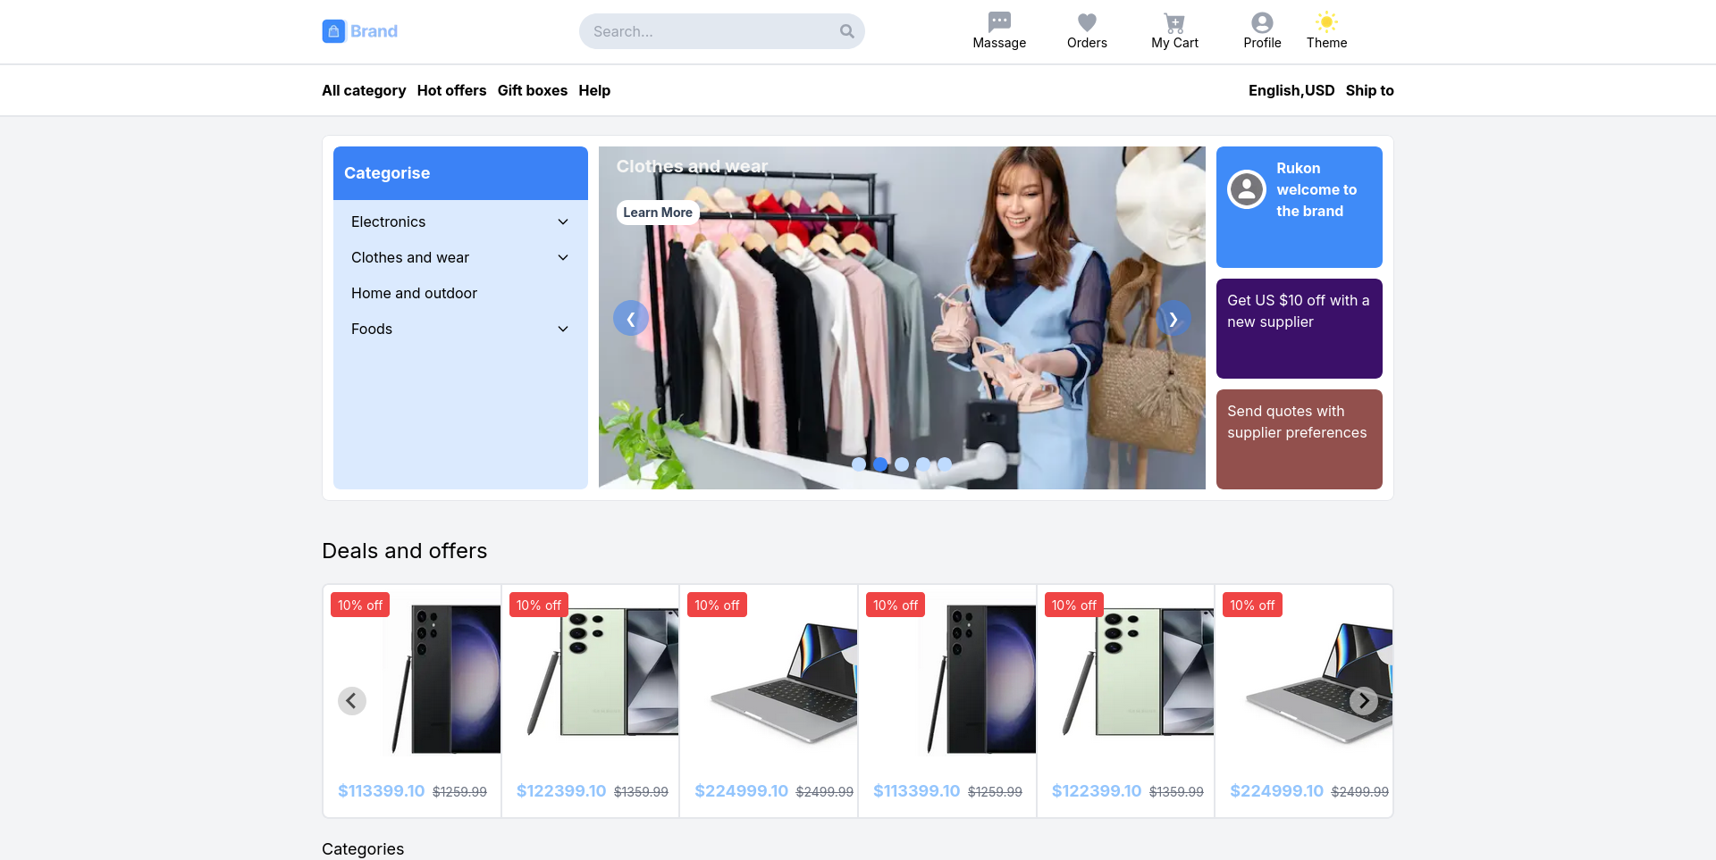Click the Gift boxes link
The width and height of the screenshot is (1716, 860).
pos(532,90)
